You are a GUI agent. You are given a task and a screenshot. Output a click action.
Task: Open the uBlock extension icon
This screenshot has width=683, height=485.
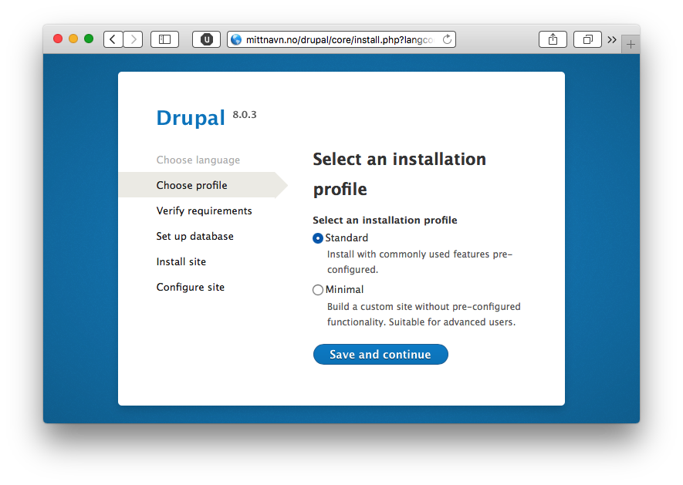[x=207, y=39]
